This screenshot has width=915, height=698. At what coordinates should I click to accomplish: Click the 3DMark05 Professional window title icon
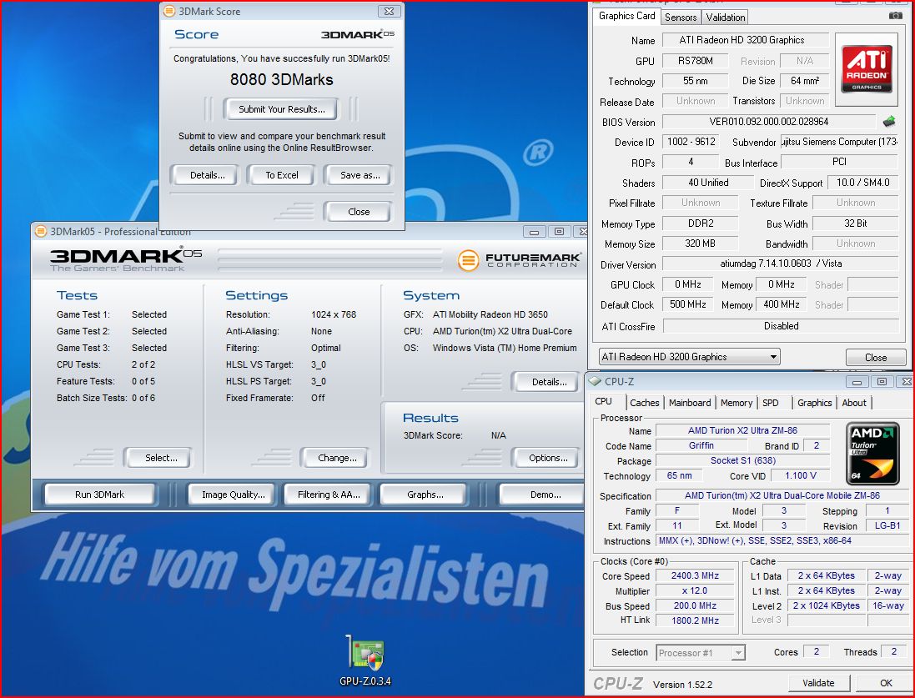(41, 232)
